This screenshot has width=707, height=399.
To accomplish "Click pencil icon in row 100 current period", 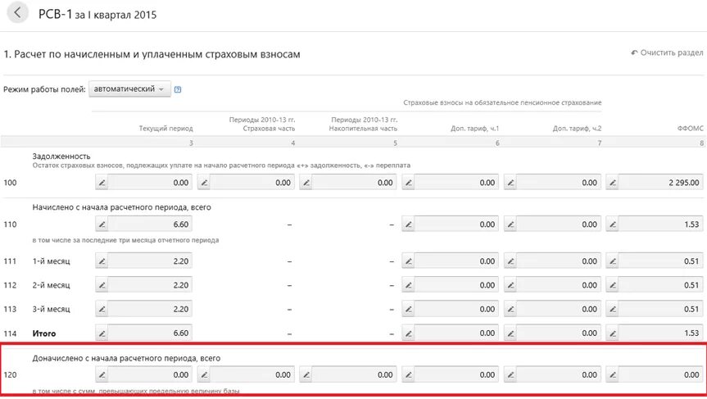I will [x=102, y=183].
